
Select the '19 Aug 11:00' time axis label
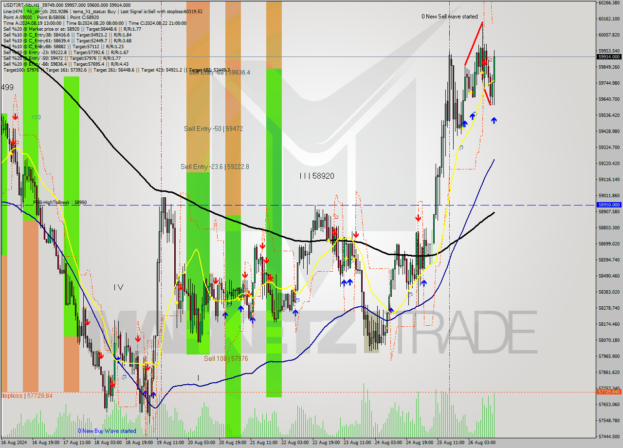click(171, 443)
